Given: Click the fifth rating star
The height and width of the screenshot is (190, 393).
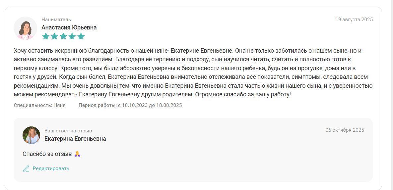Looking at the screenshot, I should (81, 36).
